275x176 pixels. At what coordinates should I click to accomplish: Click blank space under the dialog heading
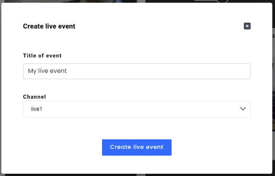tap(137, 41)
